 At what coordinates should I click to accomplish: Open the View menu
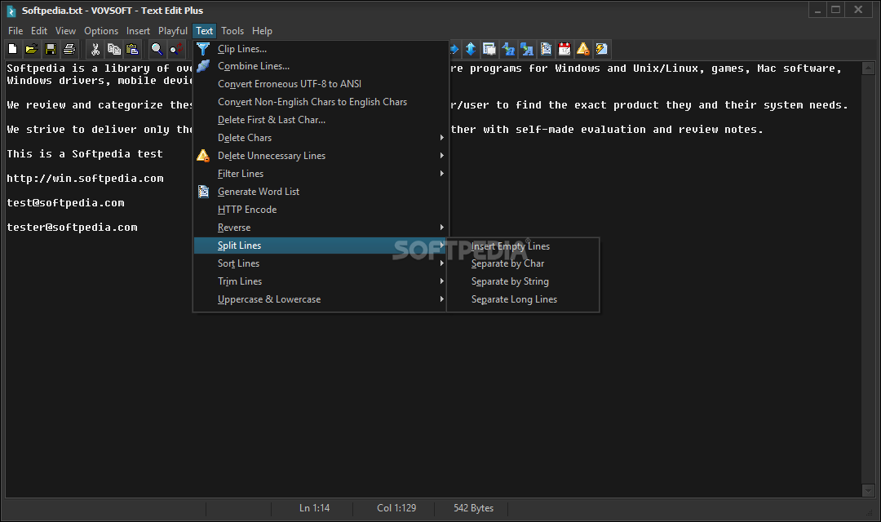pos(65,31)
